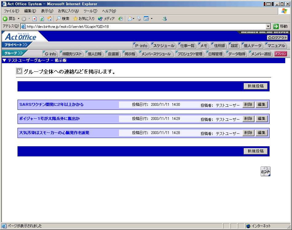Switch to the スケジュール tab
This screenshot has width=292, height=230.
(164, 46)
